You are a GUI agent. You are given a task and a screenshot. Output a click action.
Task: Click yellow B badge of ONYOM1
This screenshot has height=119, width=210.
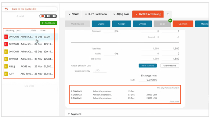tap(6, 52)
